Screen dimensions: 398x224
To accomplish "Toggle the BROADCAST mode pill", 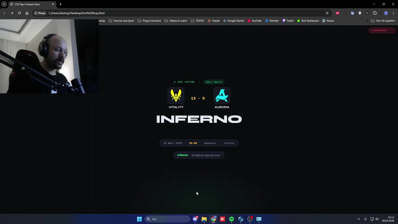I will coord(382,30).
